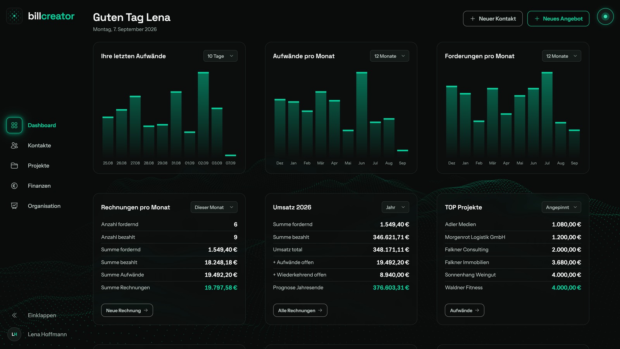Click the Kontakte people icon
This screenshot has width=620, height=349.
14,145
